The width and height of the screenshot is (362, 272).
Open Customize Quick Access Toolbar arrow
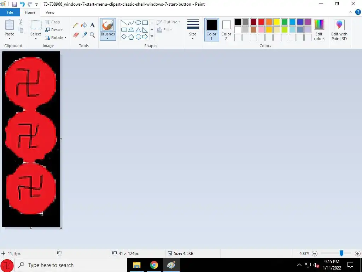click(x=36, y=4)
